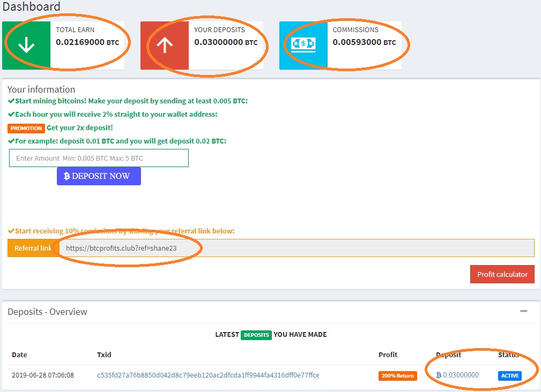Image resolution: width=541 pixels, height=392 pixels.
Task: Click the Your Deposits value 0.03000000 BTC
Action: (x=226, y=42)
